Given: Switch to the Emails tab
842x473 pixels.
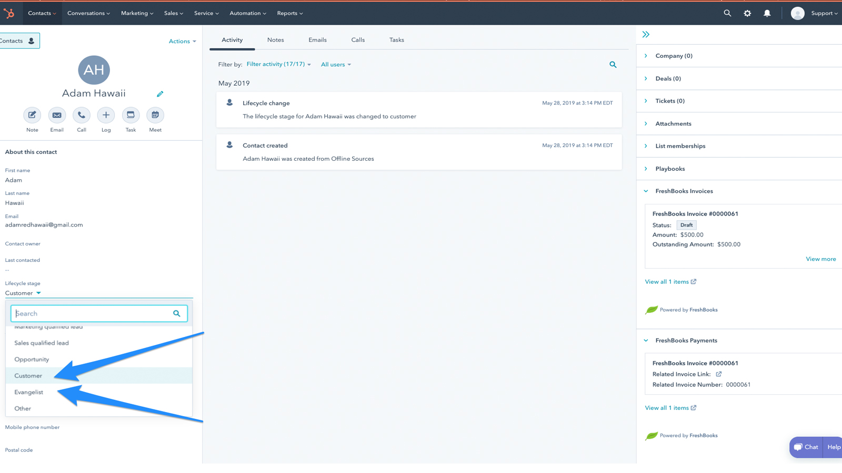Looking at the screenshot, I should click(317, 39).
